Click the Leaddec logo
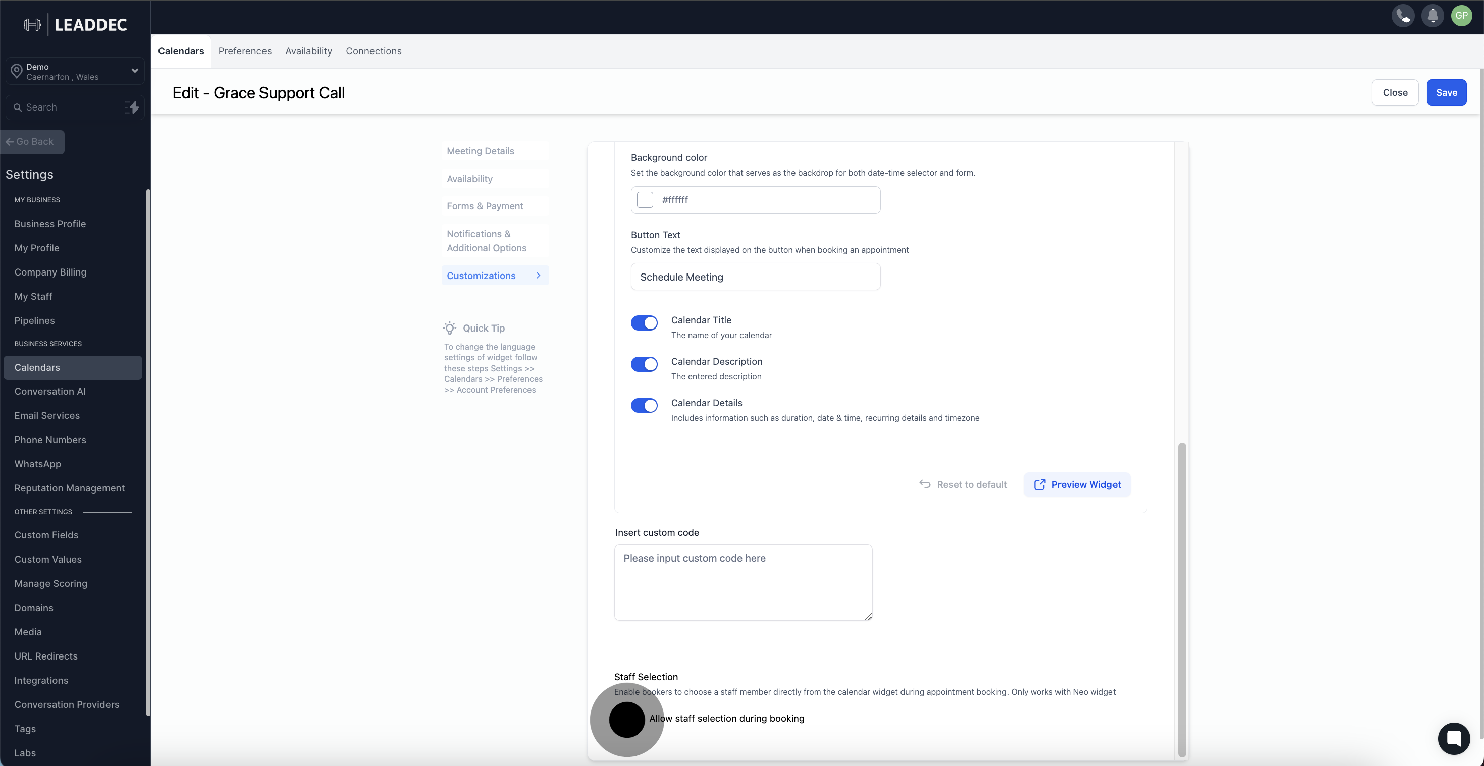Viewport: 1484px width, 766px height. pyautogui.click(x=76, y=25)
